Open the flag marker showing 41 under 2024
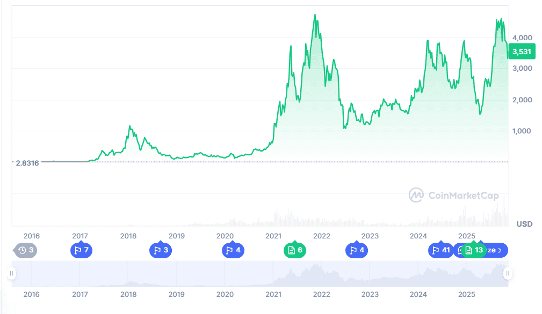Image resolution: width=542 pixels, height=314 pixels. 441,250
